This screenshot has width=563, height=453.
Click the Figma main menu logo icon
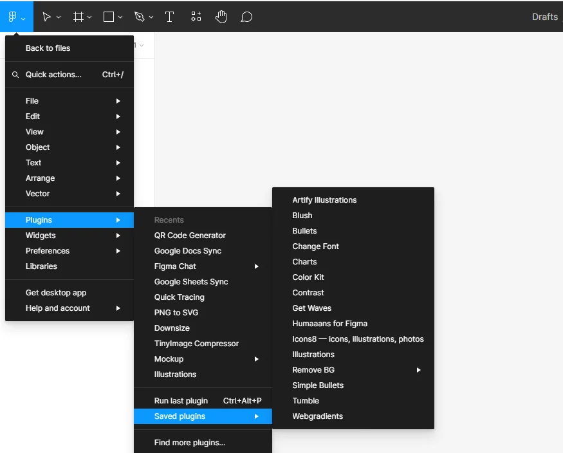pos(12,17)
